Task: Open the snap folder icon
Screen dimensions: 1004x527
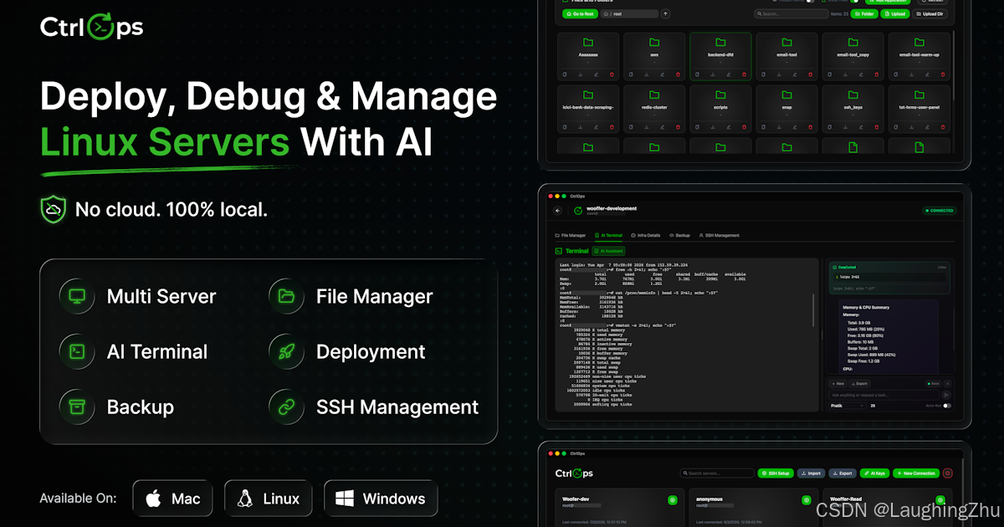Action: (786, 95)
